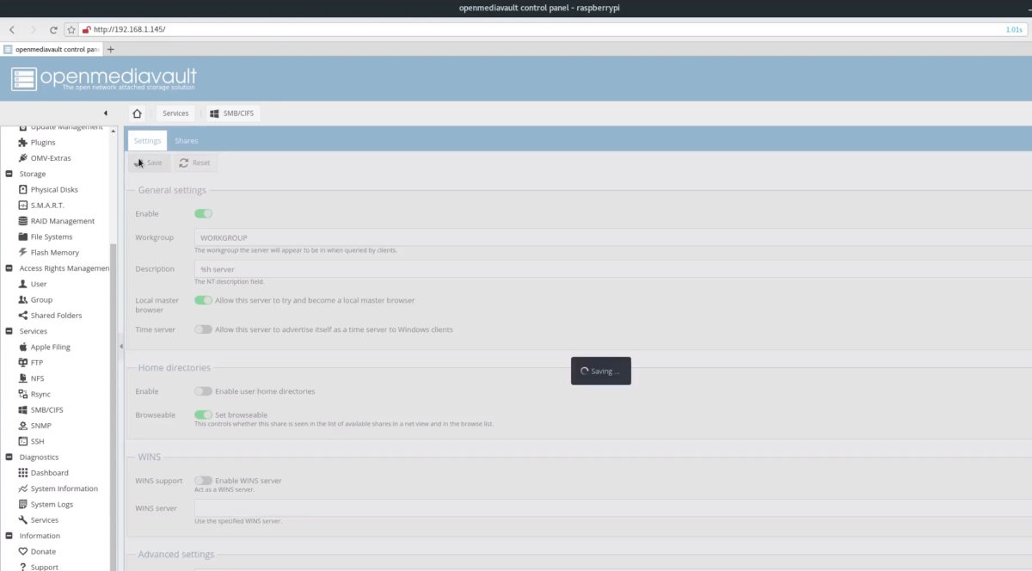Click the Services wrench icon under Diagnostics
Viewport: 1032px width, 571px height.
pos(23,520)
